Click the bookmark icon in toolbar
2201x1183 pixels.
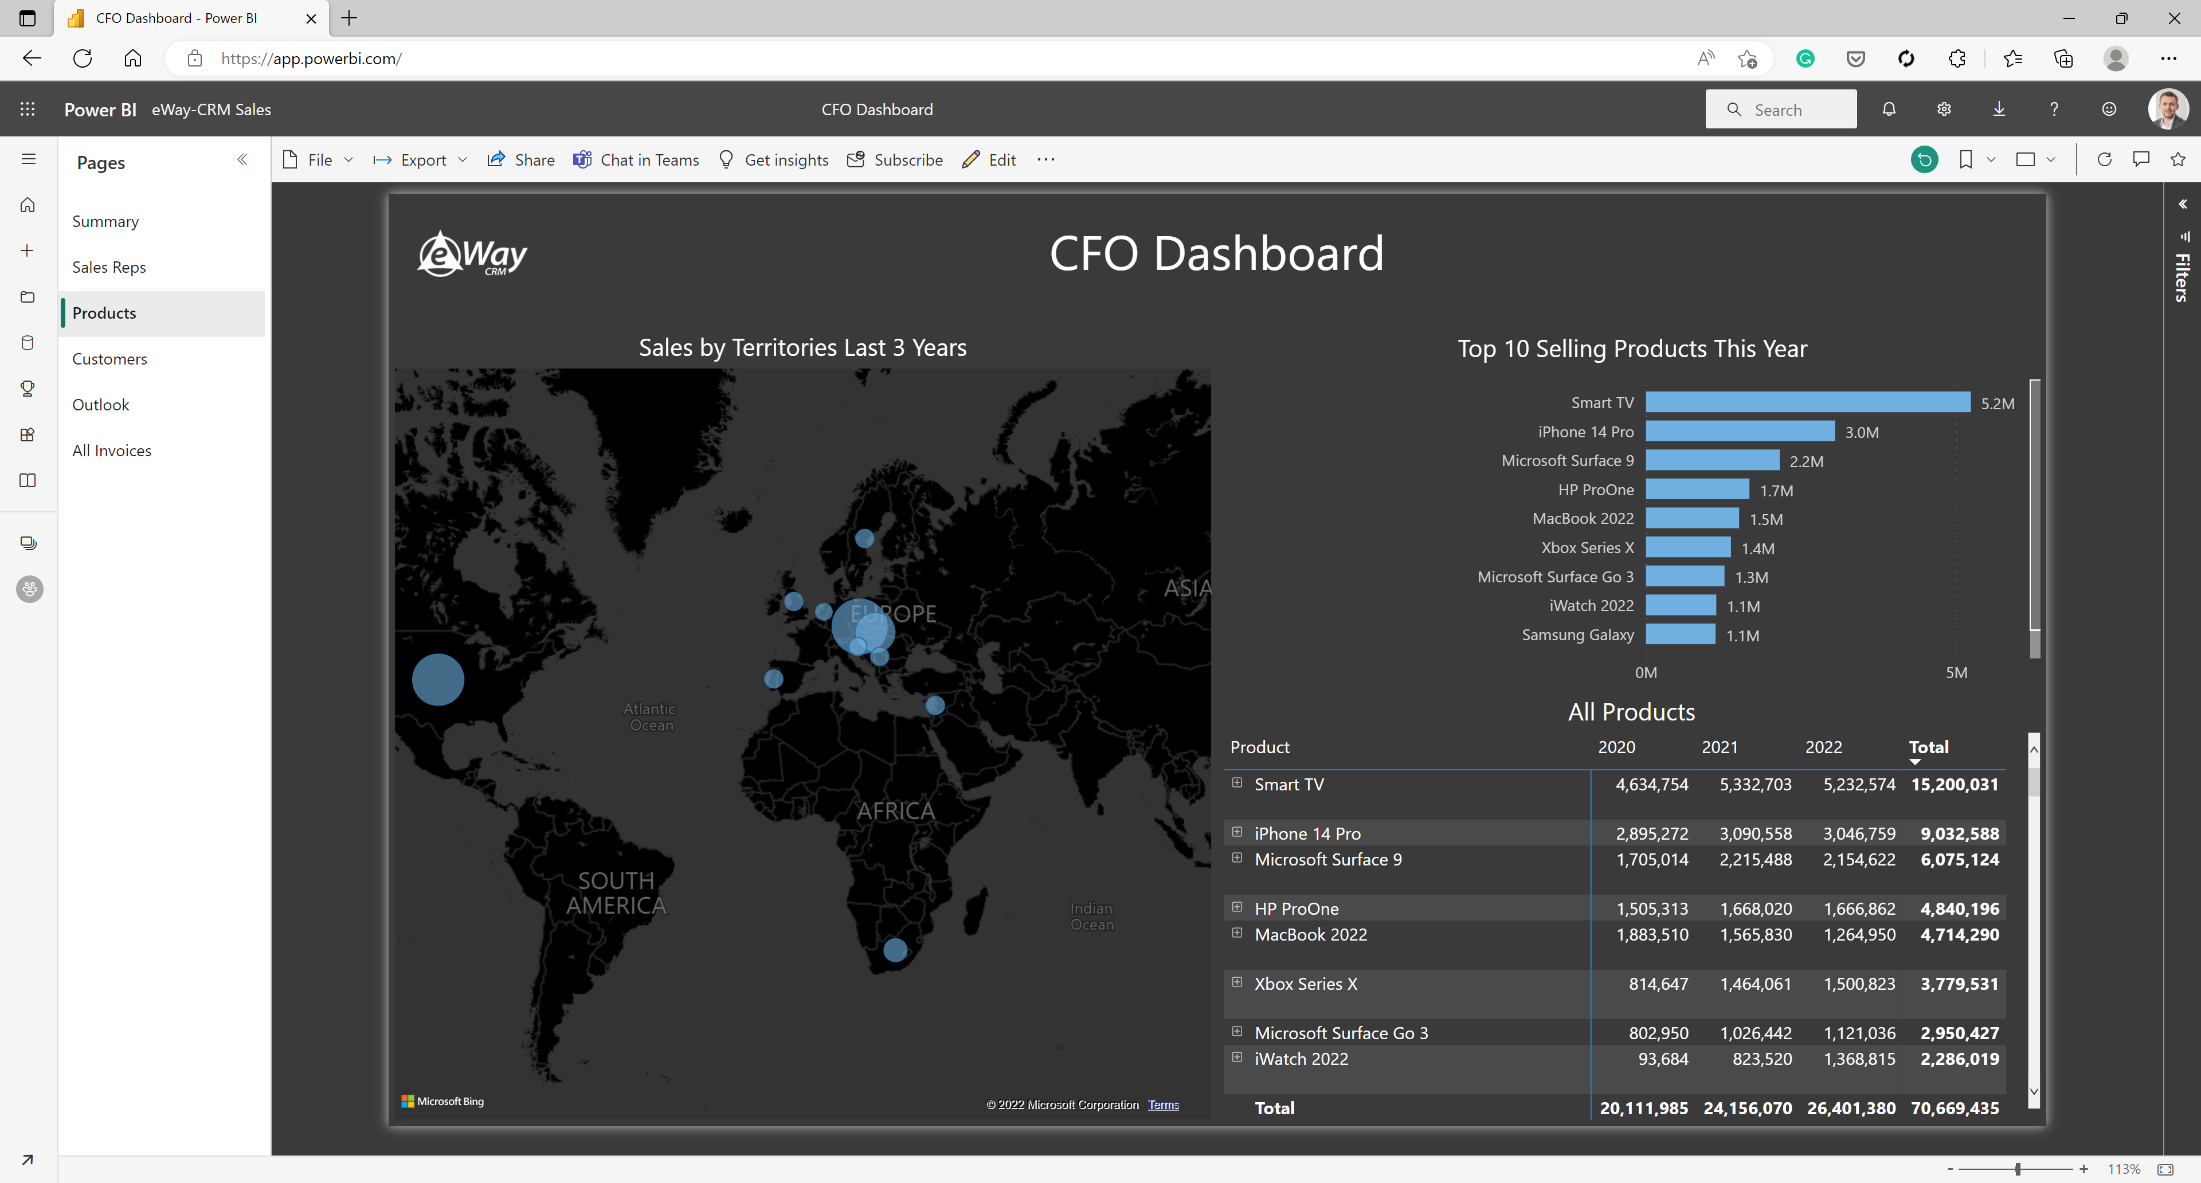click(x=1965, y=160)
